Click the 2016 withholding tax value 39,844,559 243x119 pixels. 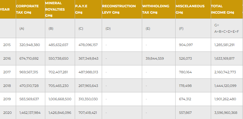tap(155, 58)
